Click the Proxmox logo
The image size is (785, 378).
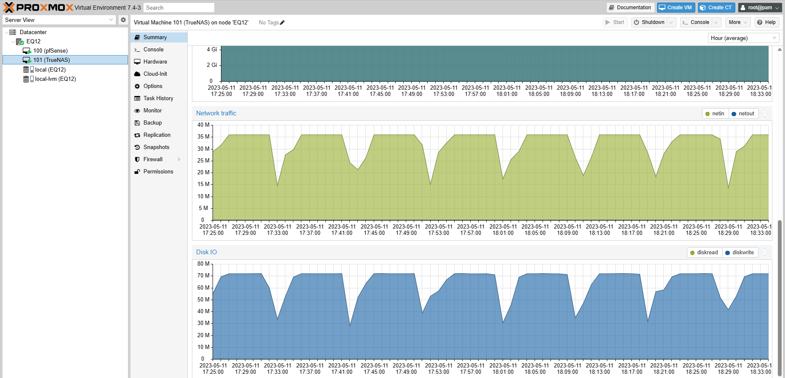pos(38,8)
